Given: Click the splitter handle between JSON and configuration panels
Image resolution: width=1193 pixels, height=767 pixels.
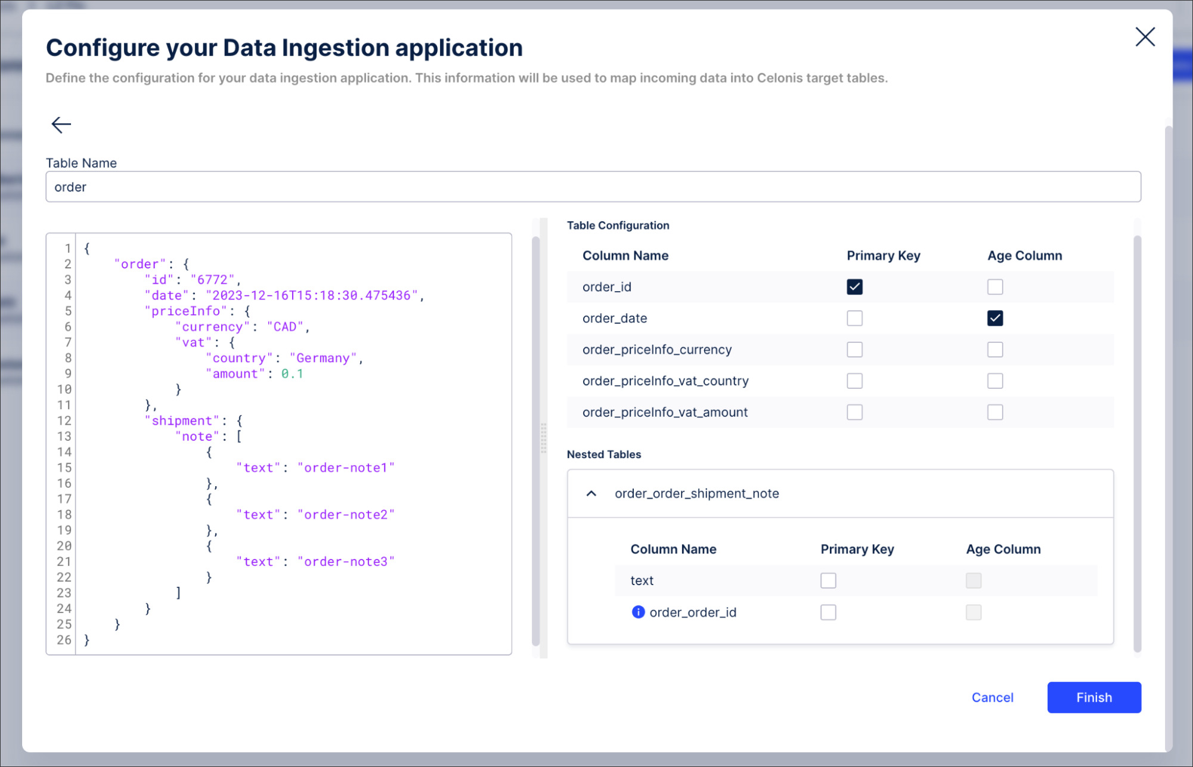Looking at the screenshot, I should click(x=543, y=438).
